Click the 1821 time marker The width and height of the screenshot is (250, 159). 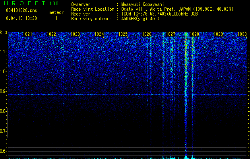[x=27, y=34]
